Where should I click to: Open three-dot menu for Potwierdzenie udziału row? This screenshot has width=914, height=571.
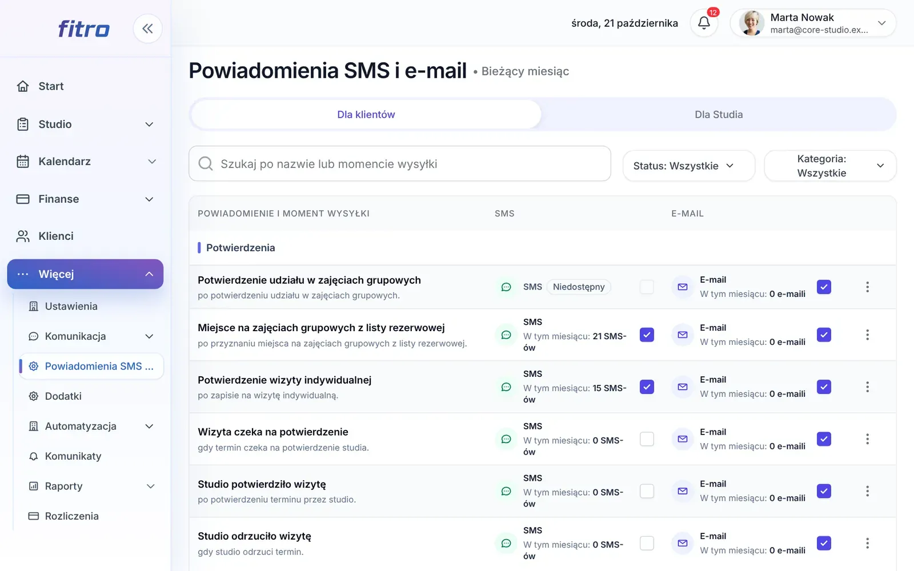(867, 287)
